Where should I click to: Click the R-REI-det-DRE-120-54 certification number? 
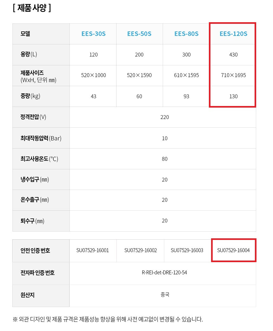(x=164, y=272)
